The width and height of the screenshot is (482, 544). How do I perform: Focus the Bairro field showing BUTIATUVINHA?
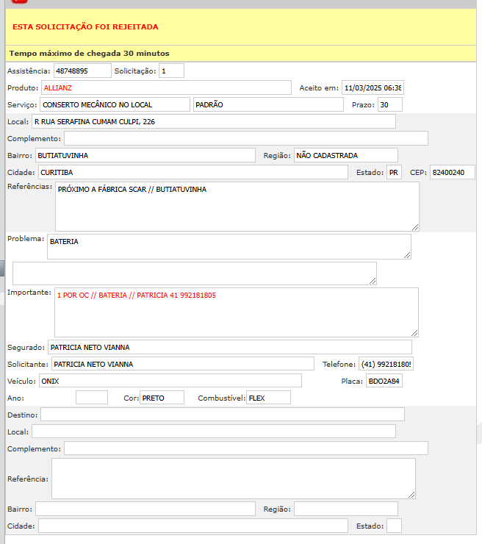point(145,155)
